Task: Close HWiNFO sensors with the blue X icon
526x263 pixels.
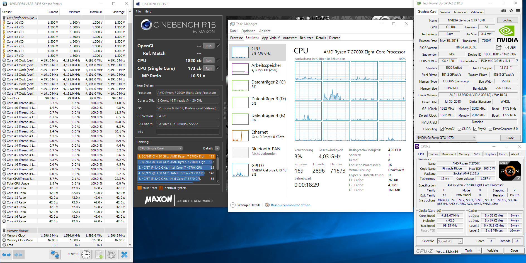Action: coord(124,254)
